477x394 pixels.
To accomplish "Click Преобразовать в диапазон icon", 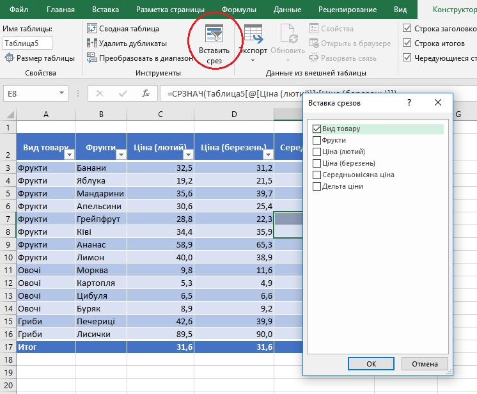I will (x=91, y=58).
